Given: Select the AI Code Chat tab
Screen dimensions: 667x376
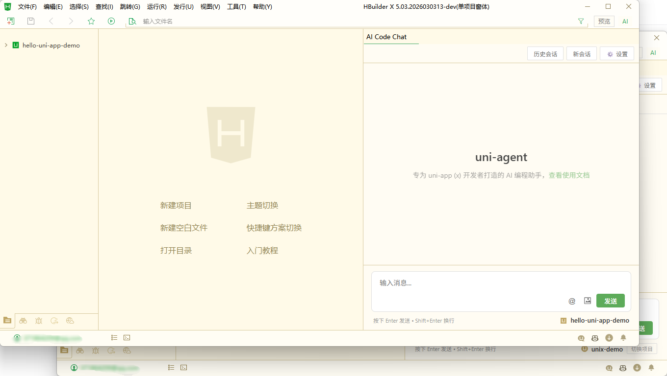Looking at the screenshot, I should [x=386, y=37].
